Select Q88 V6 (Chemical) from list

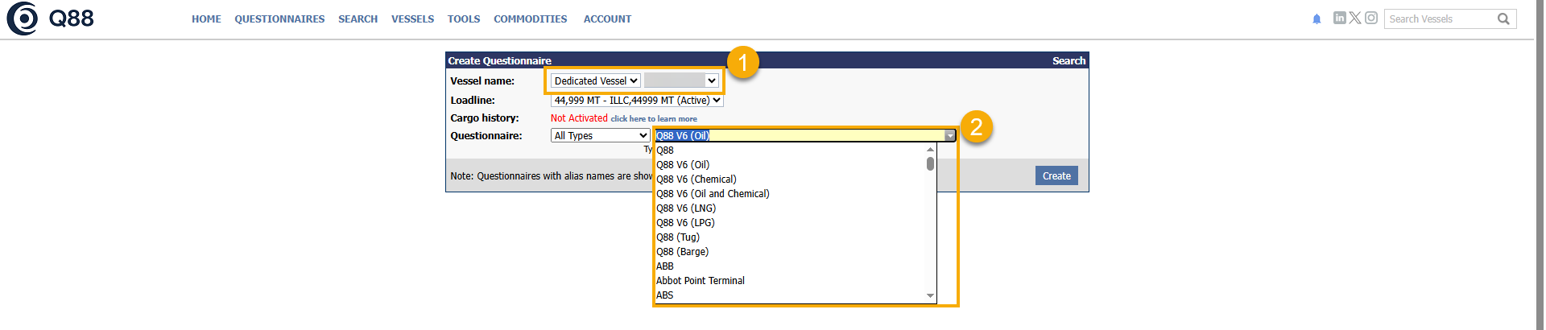(x=696, y=179)
